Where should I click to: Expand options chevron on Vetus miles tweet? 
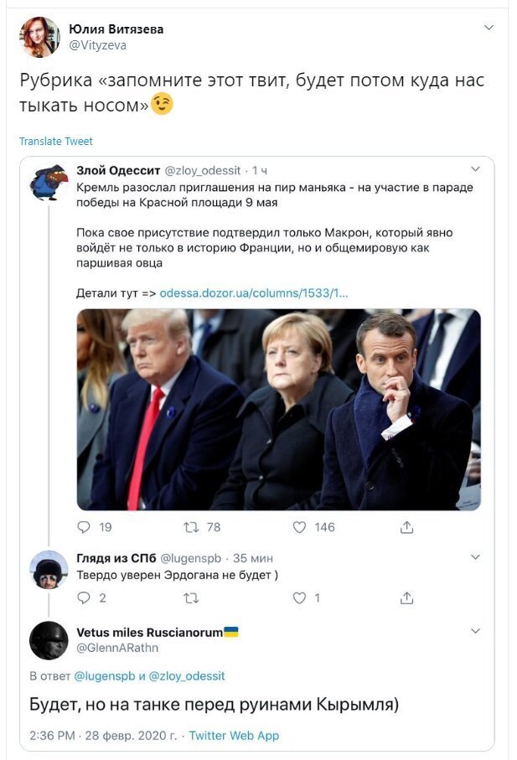pyautogui.click(x=475, y=631)
